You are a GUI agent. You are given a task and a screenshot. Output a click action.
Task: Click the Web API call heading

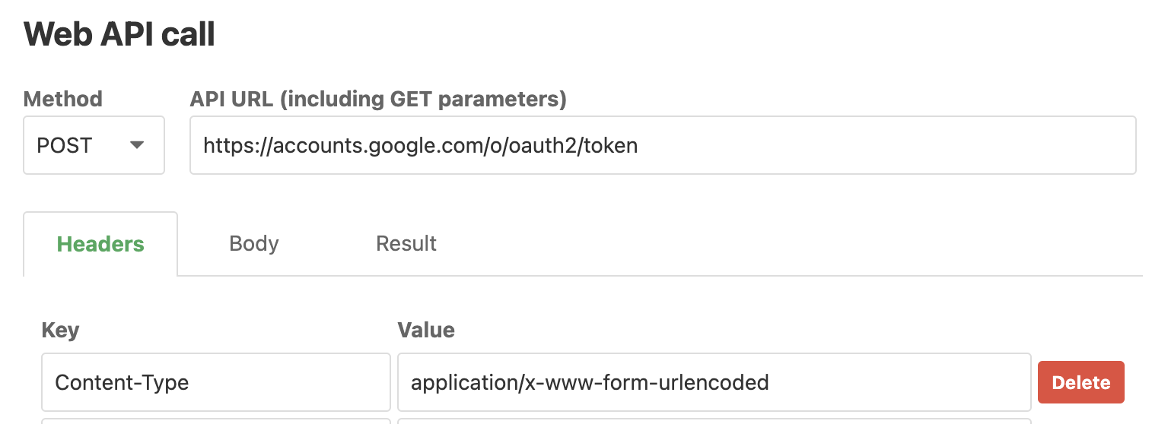coord(119,35)
